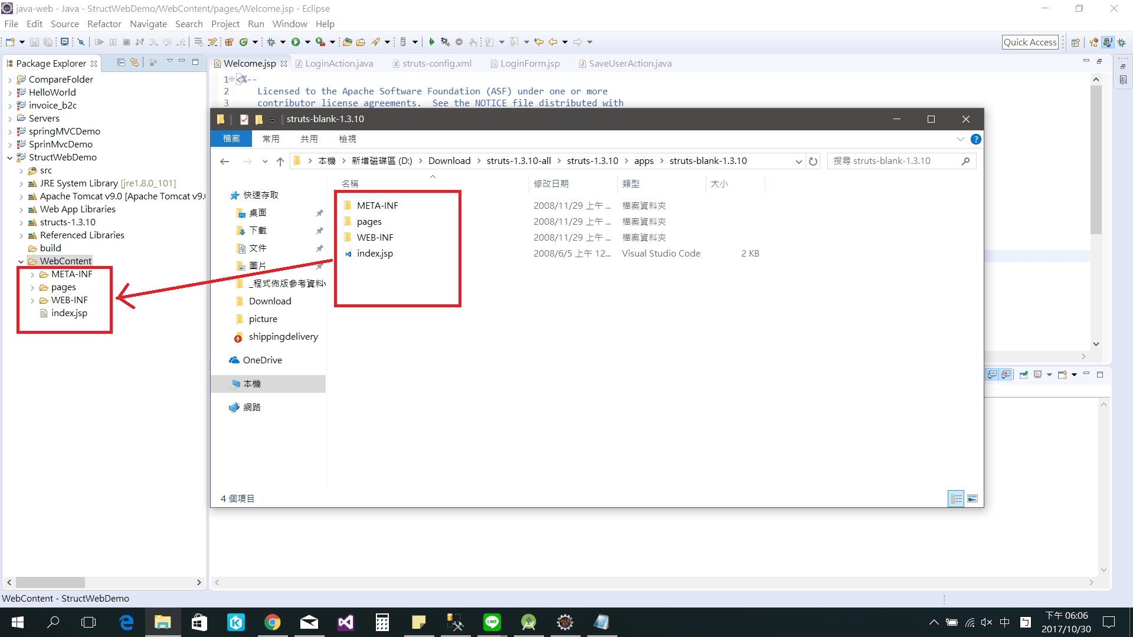This screenshot has width=1133, height=637.
Task: Open the Explorer address bar dropdown arrow
Action: 799,160
